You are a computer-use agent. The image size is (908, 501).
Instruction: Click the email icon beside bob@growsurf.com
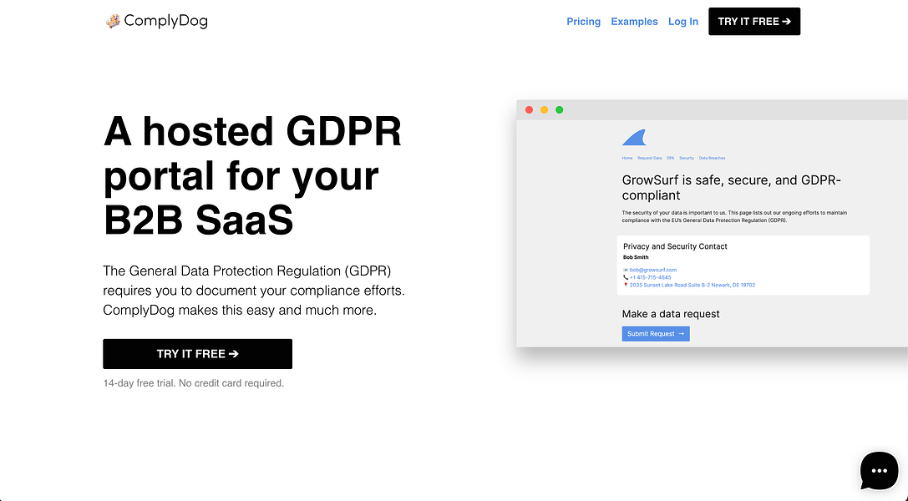(626, 271)
